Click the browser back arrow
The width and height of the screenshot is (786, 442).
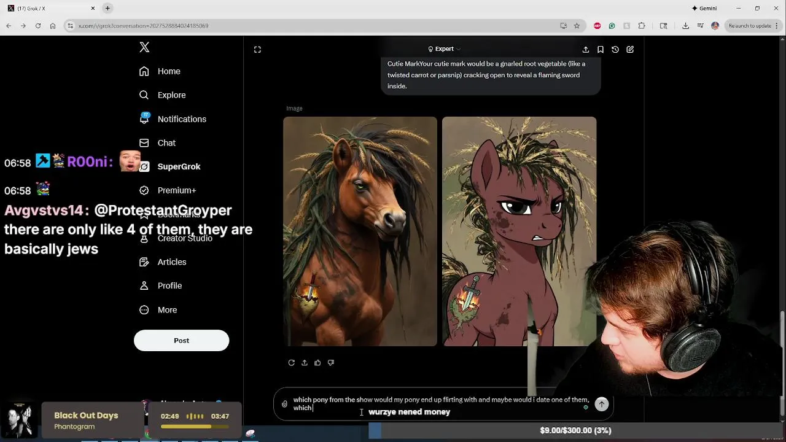9,26
